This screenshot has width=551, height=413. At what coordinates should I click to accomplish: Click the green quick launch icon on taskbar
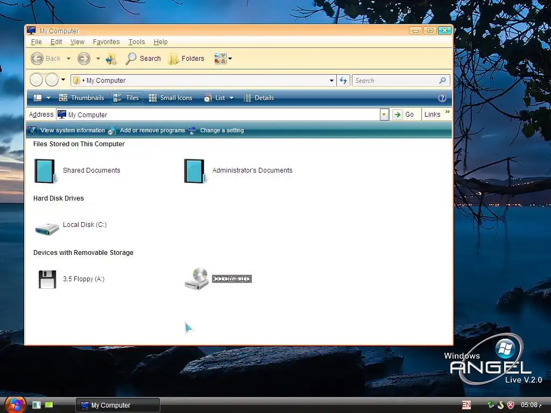[x=49, y=405]
